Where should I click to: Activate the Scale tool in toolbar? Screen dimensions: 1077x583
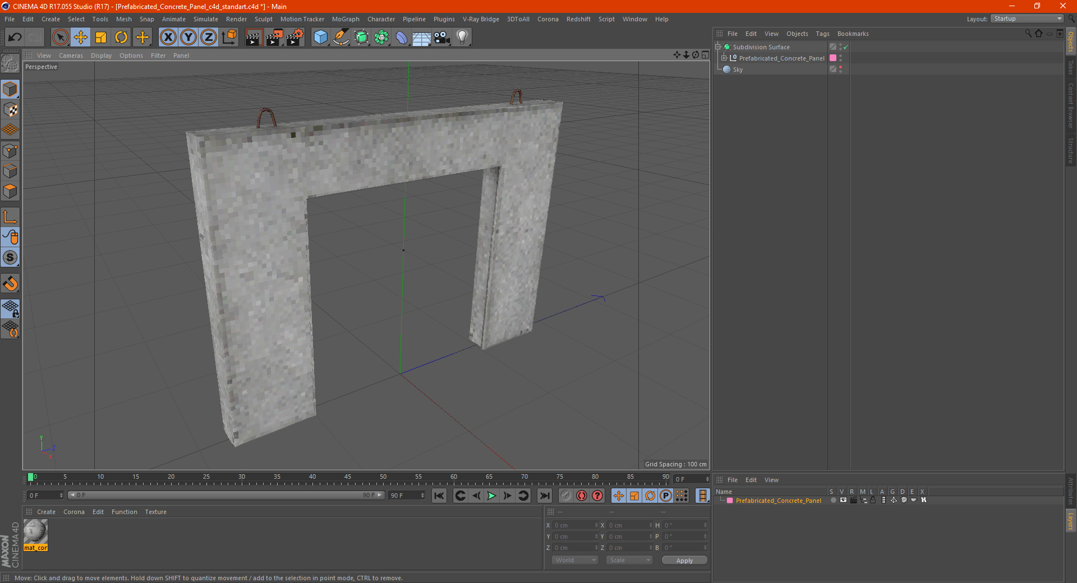101,38
